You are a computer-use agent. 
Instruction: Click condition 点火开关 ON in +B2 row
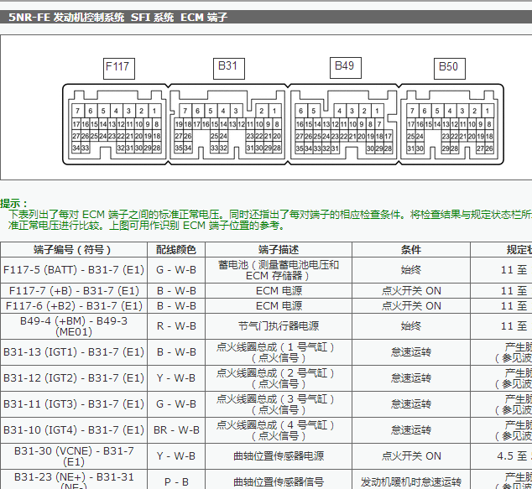coord(411,306)
